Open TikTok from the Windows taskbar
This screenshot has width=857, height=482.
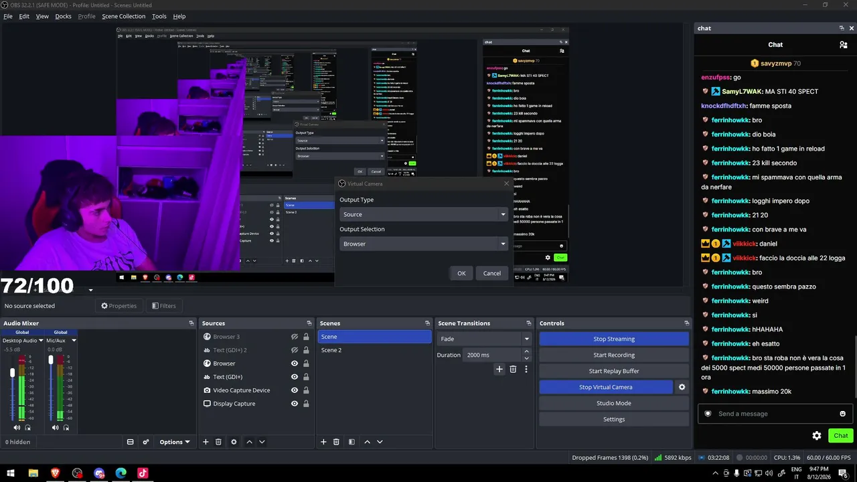click(143, 473)
